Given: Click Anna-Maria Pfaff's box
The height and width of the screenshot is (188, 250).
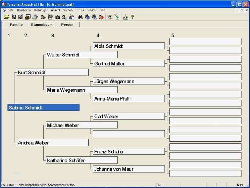Looking at the screenshot, I should (x=129, y=99).
